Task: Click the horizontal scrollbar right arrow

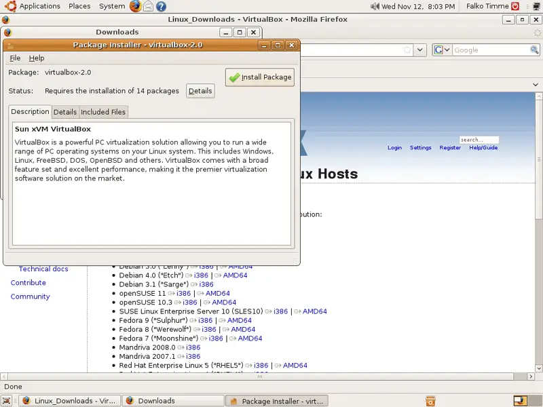Action: coord(531,376)
